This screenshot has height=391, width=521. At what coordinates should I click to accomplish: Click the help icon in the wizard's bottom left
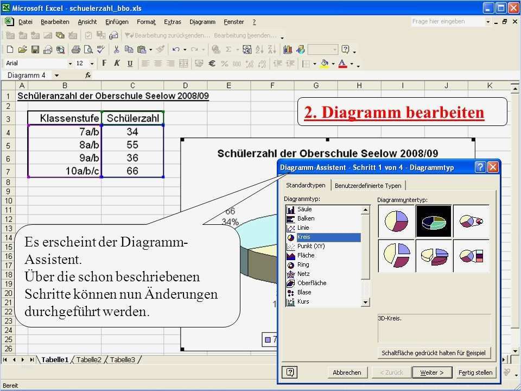pyautogui.click(x=290, y=373)
